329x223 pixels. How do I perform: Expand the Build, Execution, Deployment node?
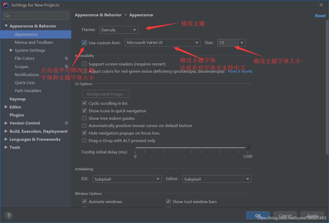tap(6, 131)
